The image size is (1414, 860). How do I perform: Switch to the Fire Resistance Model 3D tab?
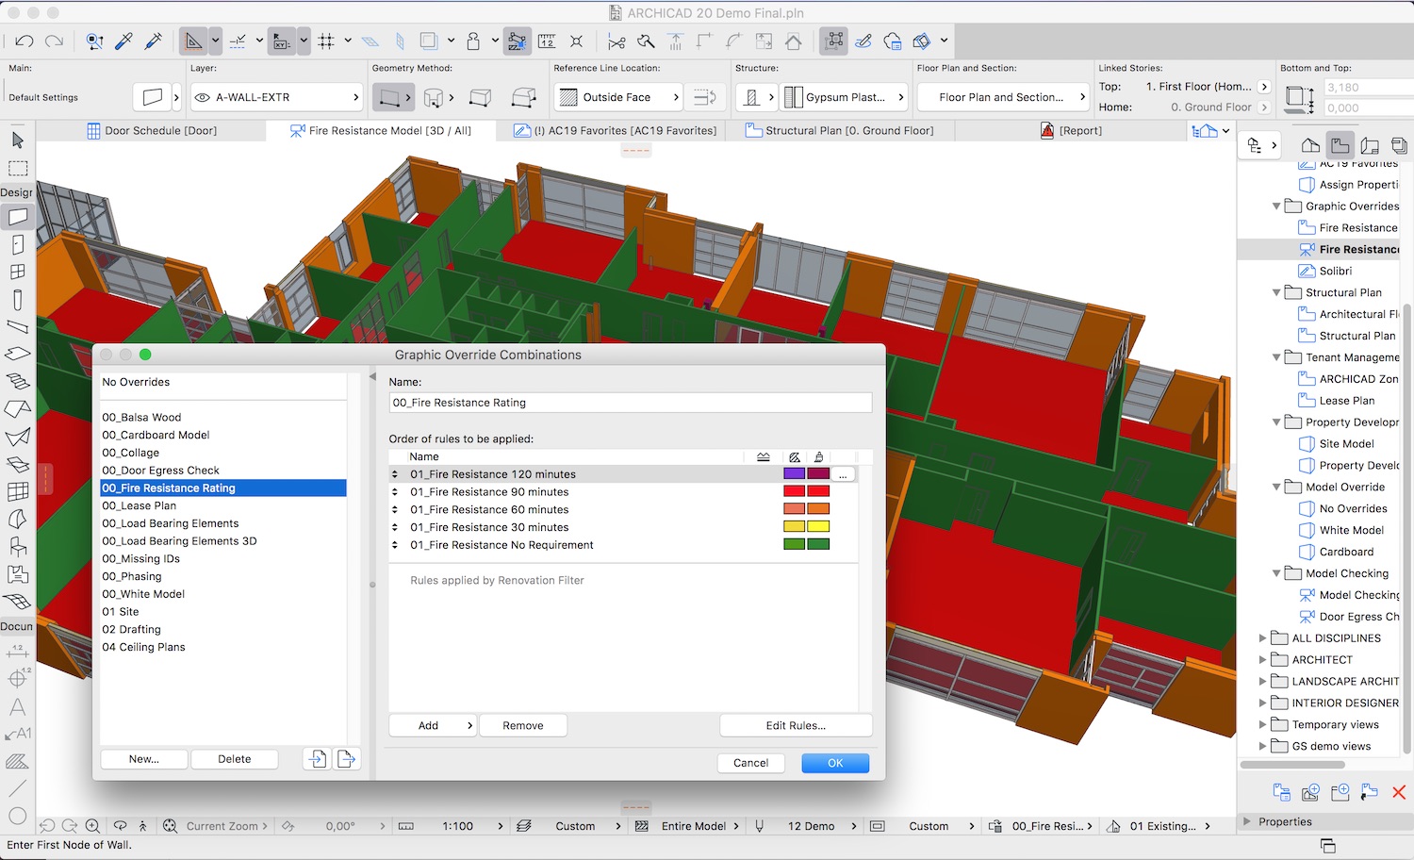point(381,131)
